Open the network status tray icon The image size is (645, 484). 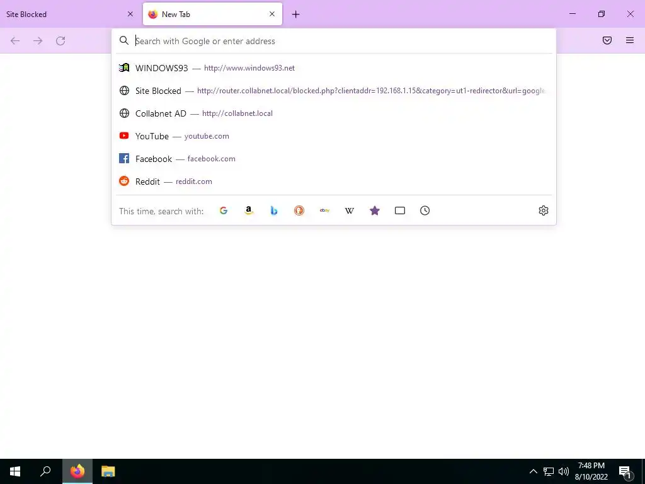(549, 471)
